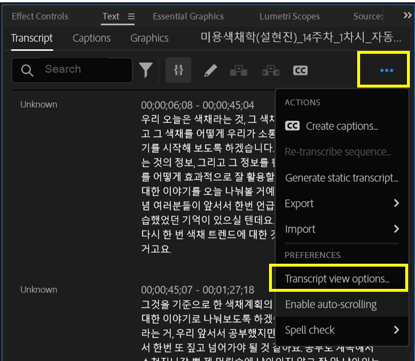Expand the Export submenu

[342, 203]
